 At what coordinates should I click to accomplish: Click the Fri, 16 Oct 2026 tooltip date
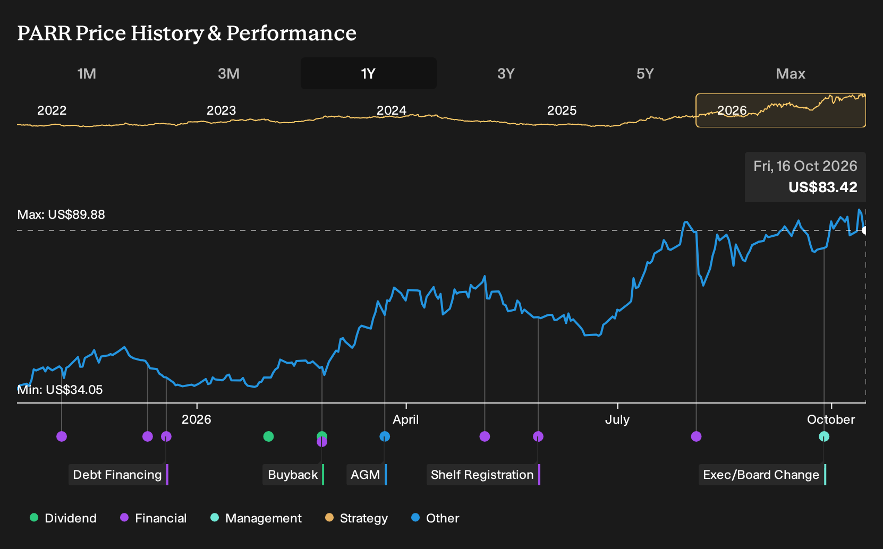click(x=805, y=166)
